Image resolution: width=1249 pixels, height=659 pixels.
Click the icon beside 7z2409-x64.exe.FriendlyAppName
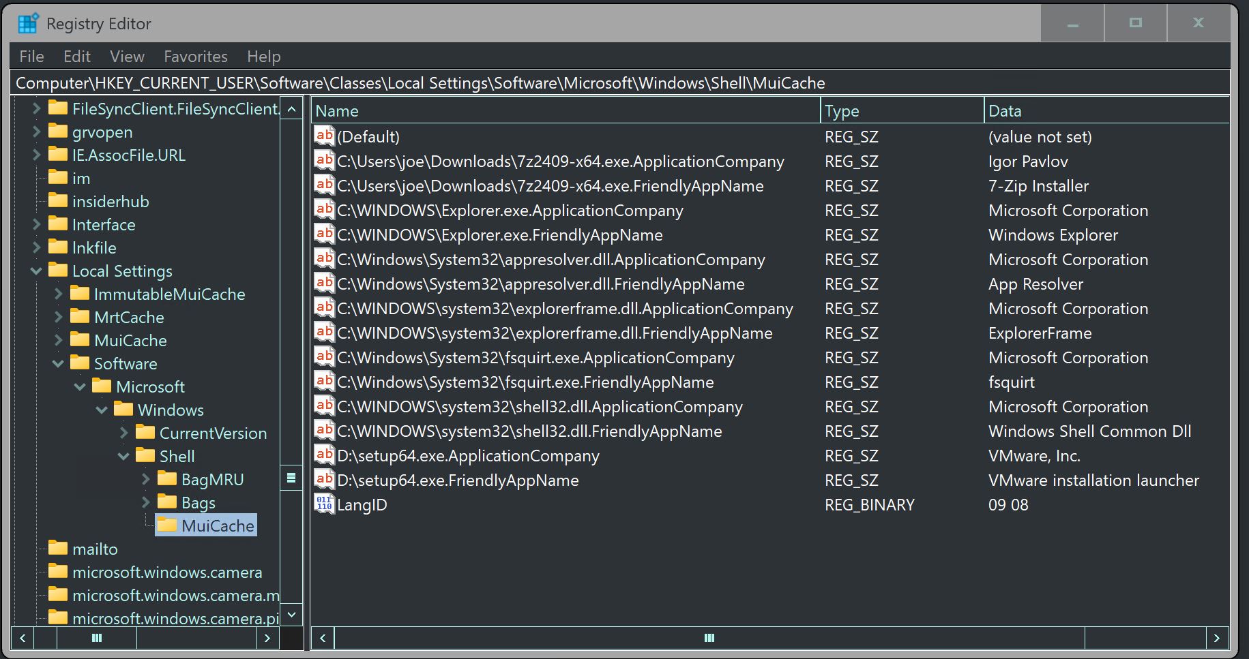tap(324, 185)
